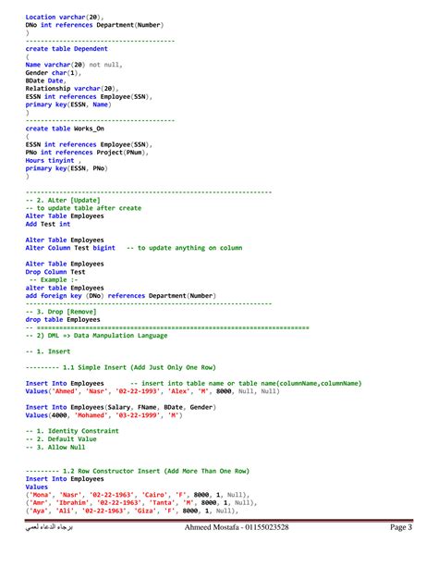Click 'PNo int references Project(PNum),' line
The width and height of the screenshot is (438, 567).
click(87, 153)
